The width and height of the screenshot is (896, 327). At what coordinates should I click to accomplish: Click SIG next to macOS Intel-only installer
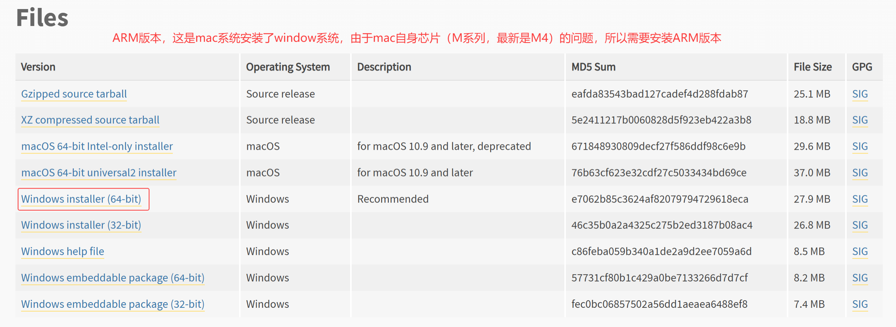[859, 146]
